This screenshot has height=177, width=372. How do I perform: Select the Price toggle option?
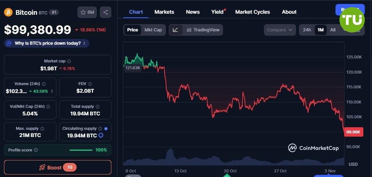[132, 30]
